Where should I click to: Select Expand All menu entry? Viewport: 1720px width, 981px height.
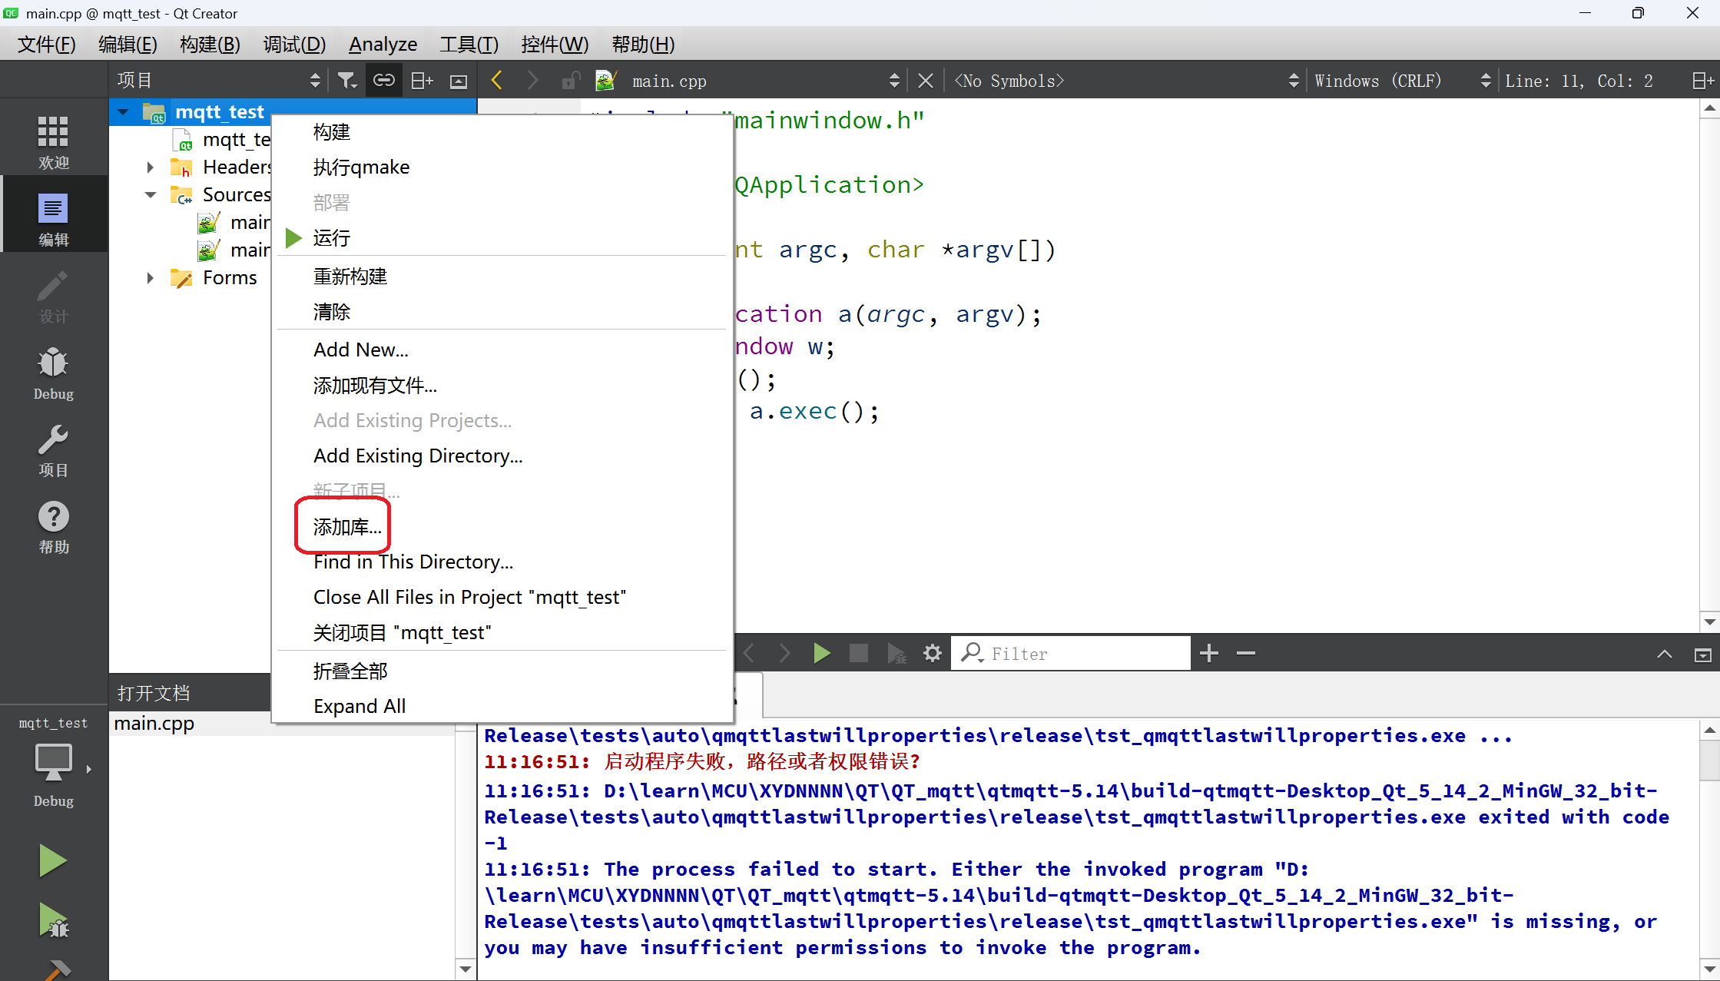point(502,707)
